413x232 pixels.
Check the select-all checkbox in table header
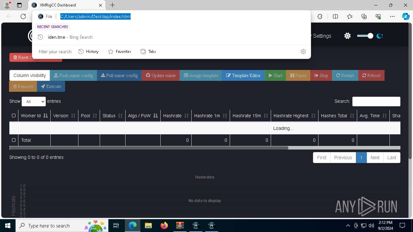(14, 115)
